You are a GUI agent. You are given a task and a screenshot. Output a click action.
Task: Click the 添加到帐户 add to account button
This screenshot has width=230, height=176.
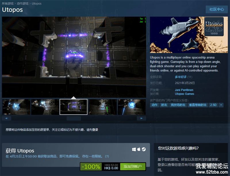[x=133, y=166]
